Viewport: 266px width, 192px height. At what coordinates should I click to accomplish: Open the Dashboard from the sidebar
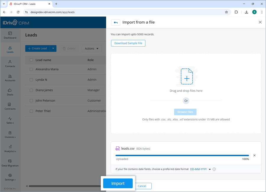coord(10,35)
